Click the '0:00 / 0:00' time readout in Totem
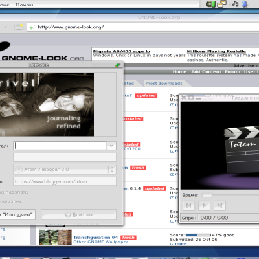Image resolution: width=259 pixels, height=259 pixels. (214, 218)
